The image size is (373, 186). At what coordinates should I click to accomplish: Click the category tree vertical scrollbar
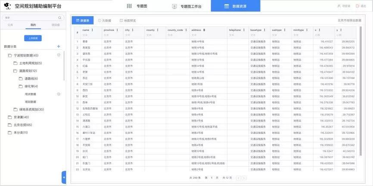pos(64,66)
